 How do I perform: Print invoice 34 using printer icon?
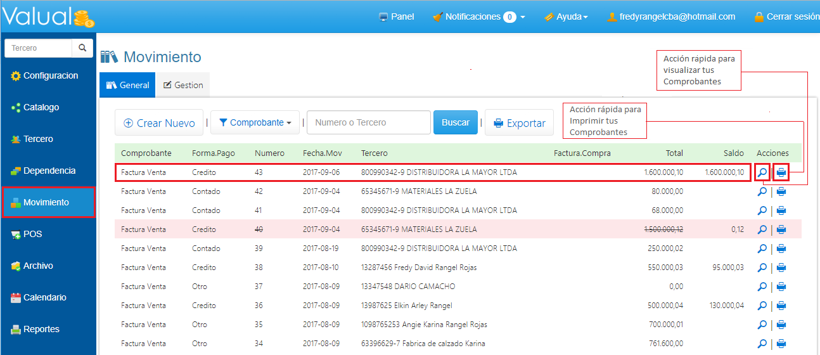coord(781,344)
